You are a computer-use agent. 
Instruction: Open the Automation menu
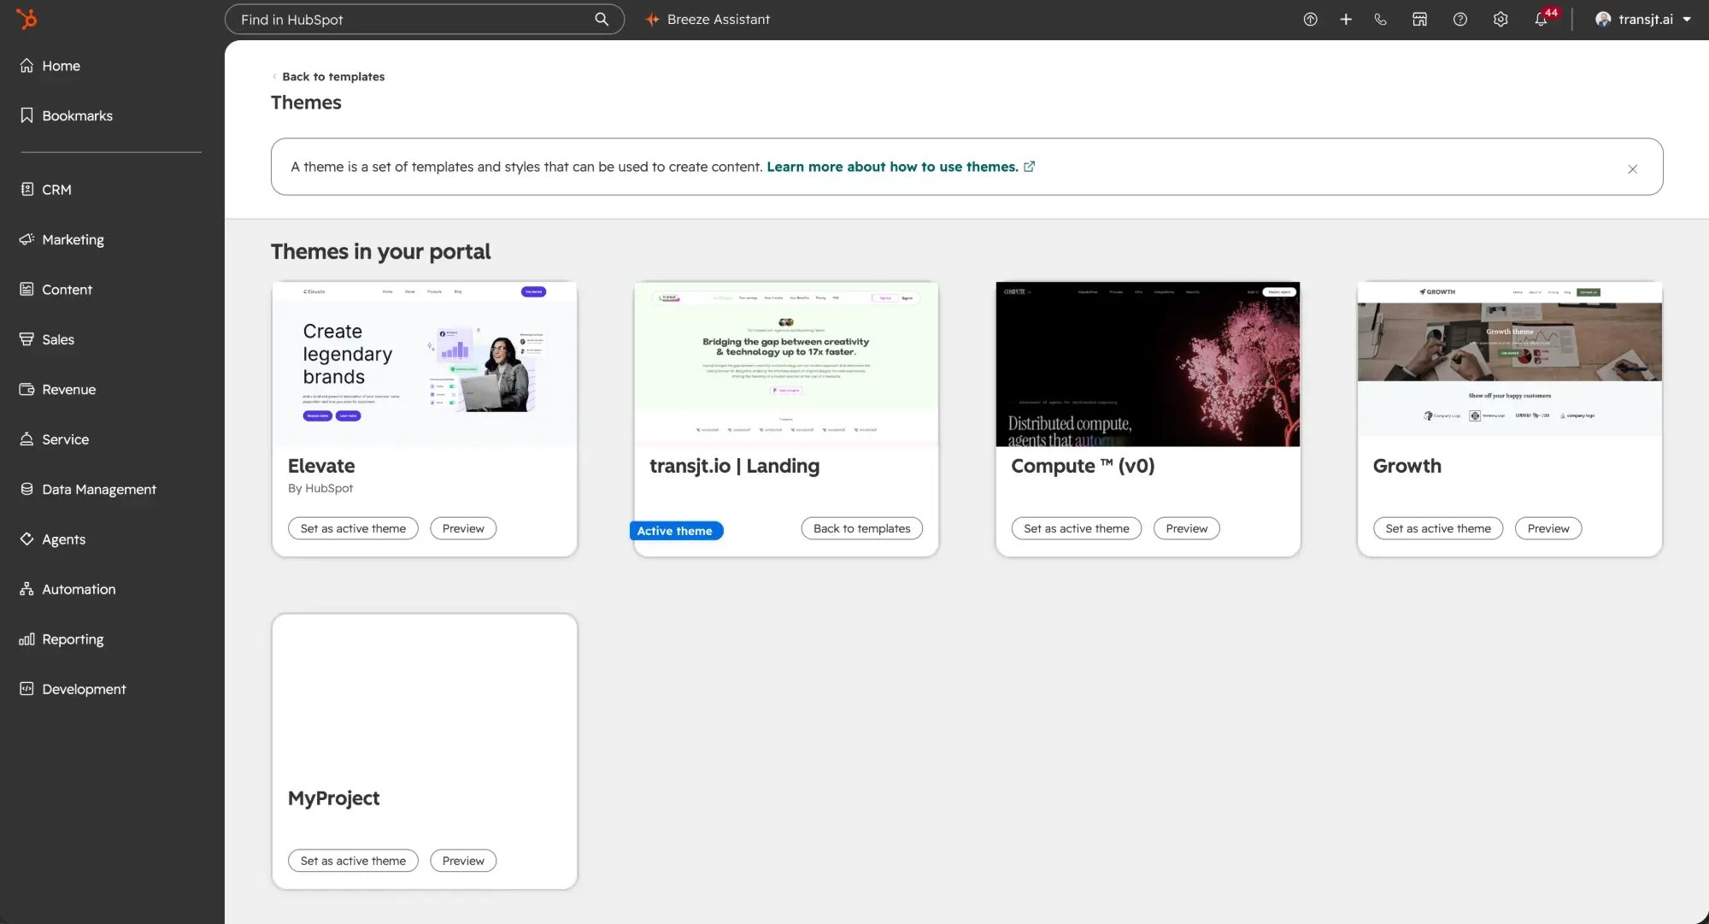67,589
